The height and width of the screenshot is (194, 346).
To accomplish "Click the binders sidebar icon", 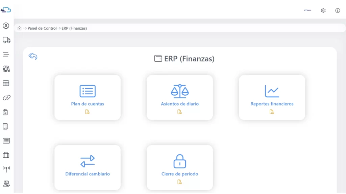I will click(6, 69).
